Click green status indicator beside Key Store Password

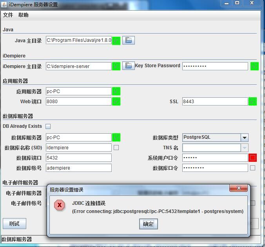[x=254, y=66]
